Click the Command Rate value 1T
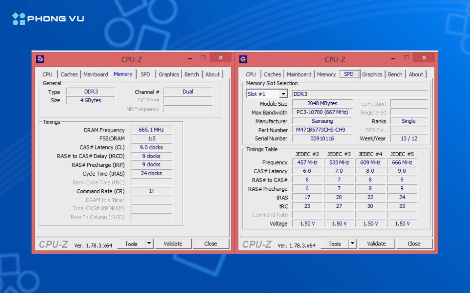The image size is (470, 293). [x=152, y=191]
